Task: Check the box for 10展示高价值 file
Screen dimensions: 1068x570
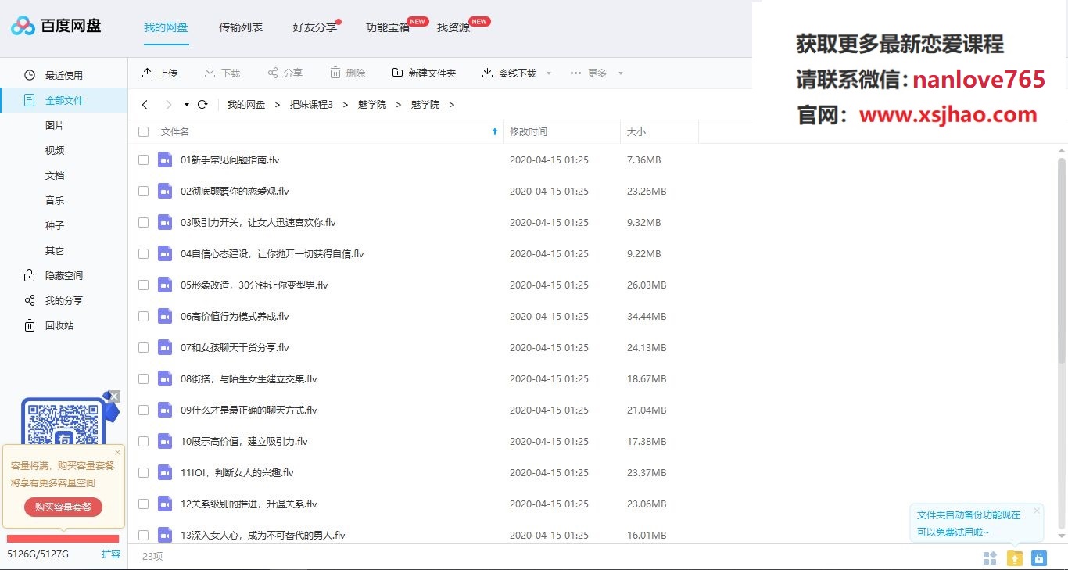Action: (x=143, y=441)
